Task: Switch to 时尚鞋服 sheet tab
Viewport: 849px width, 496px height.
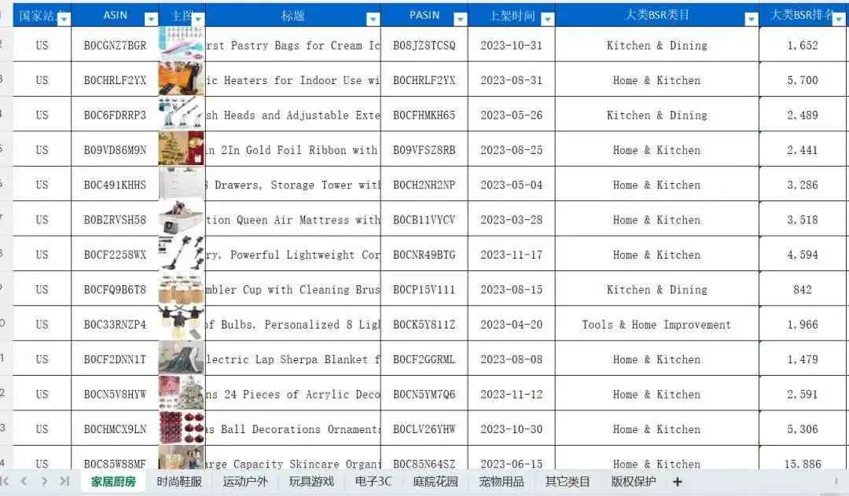Action: [x=179, y=481]
